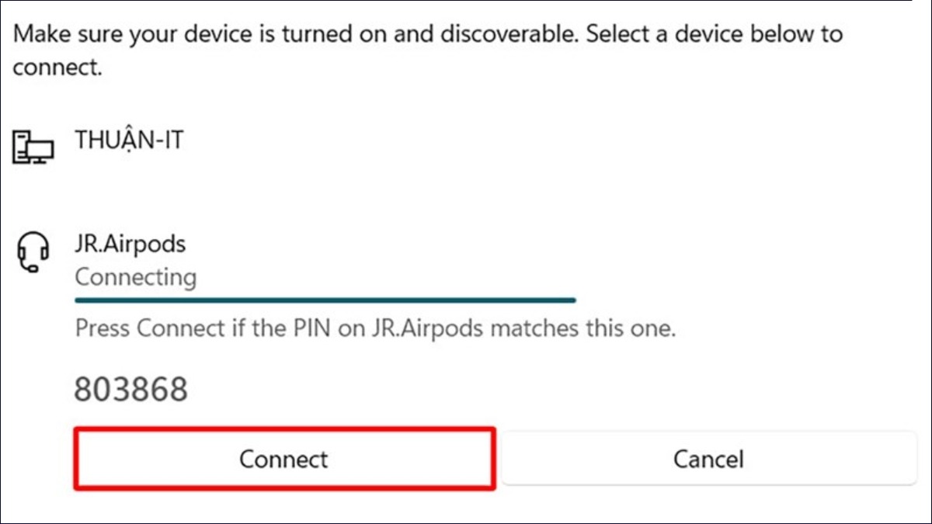Image resolution: width=932 pixels, height=524 pixels.
Task: Click the 'Press Connect if the PIN' message
Action: coord(375,328)
